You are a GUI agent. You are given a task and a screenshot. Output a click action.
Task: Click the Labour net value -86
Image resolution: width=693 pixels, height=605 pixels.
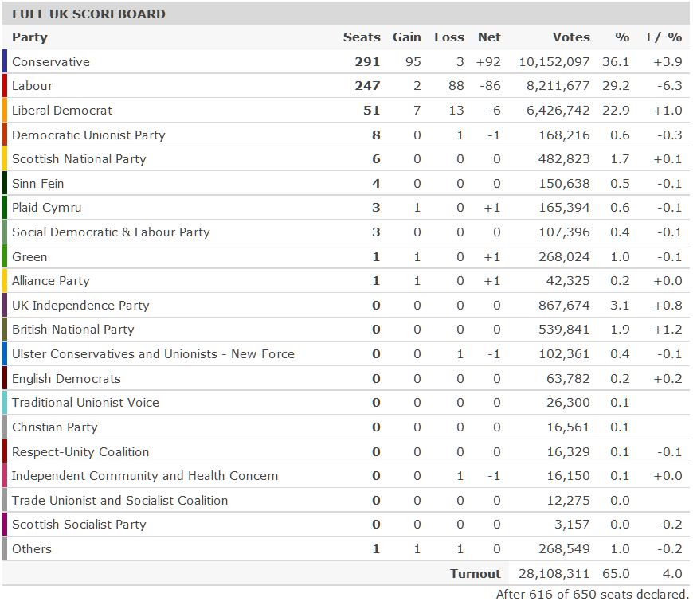coord(490,86)
